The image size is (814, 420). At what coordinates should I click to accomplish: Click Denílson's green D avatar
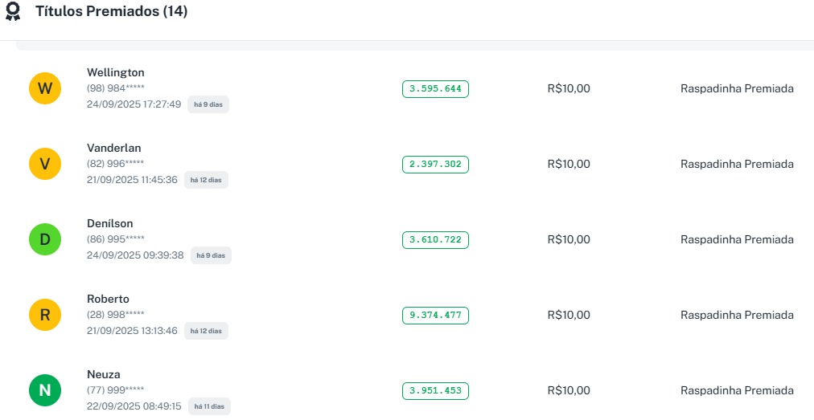point(45,239)
